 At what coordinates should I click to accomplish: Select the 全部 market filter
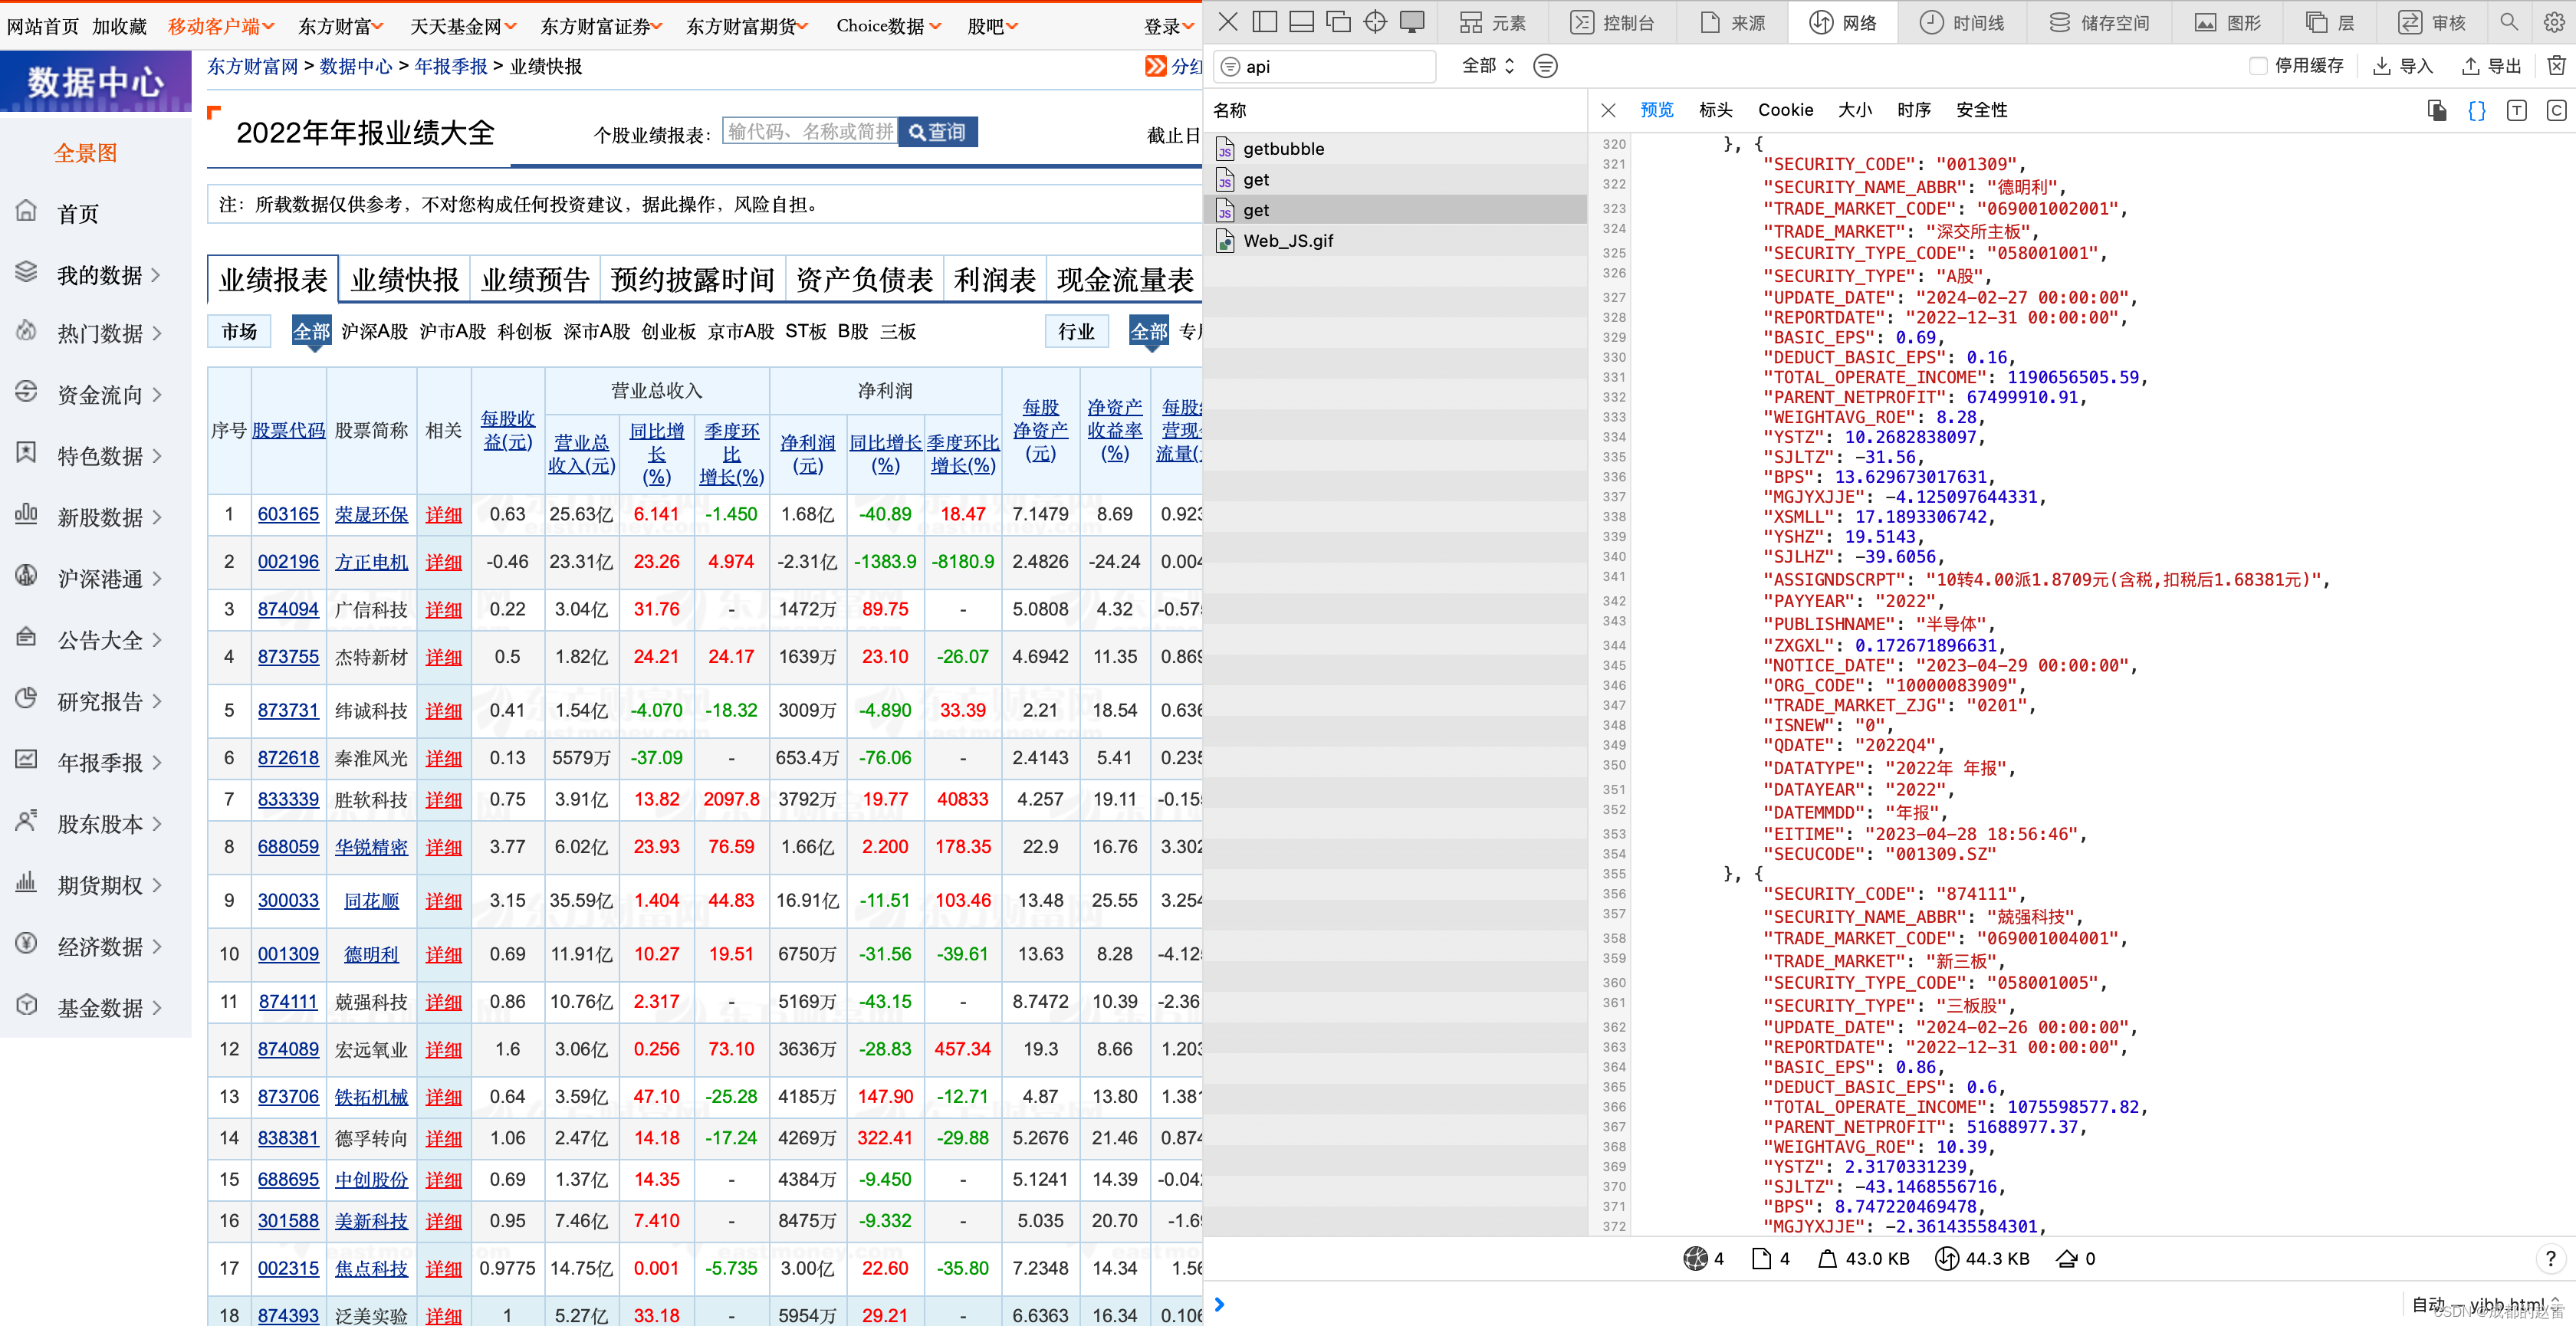(311, 331)
